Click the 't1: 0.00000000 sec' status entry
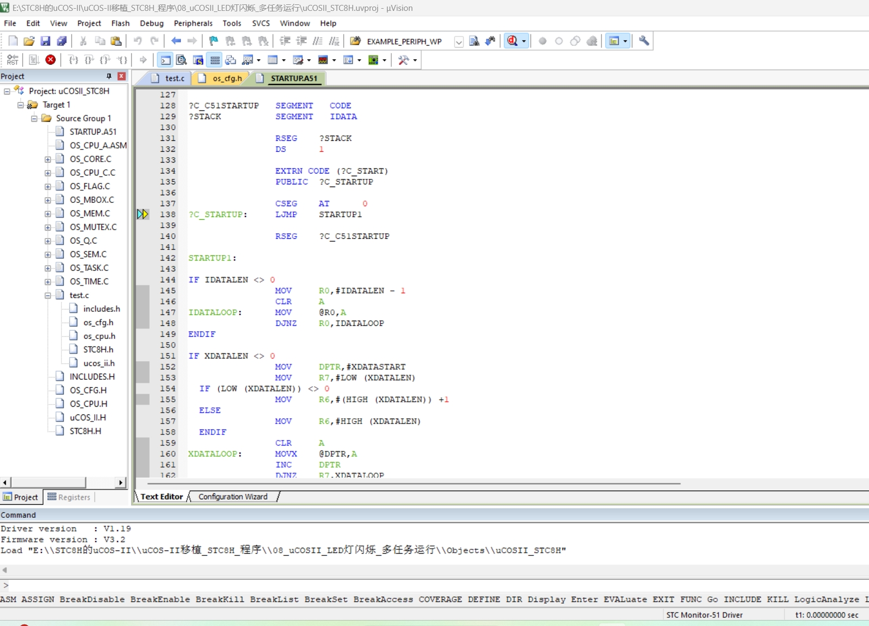869x626 pixels. 827,615
